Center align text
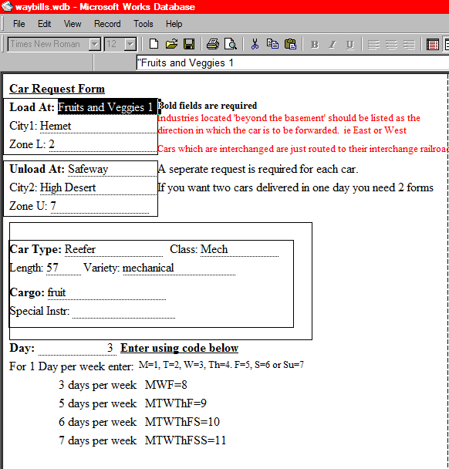449x469 pixels. (391, 45)
